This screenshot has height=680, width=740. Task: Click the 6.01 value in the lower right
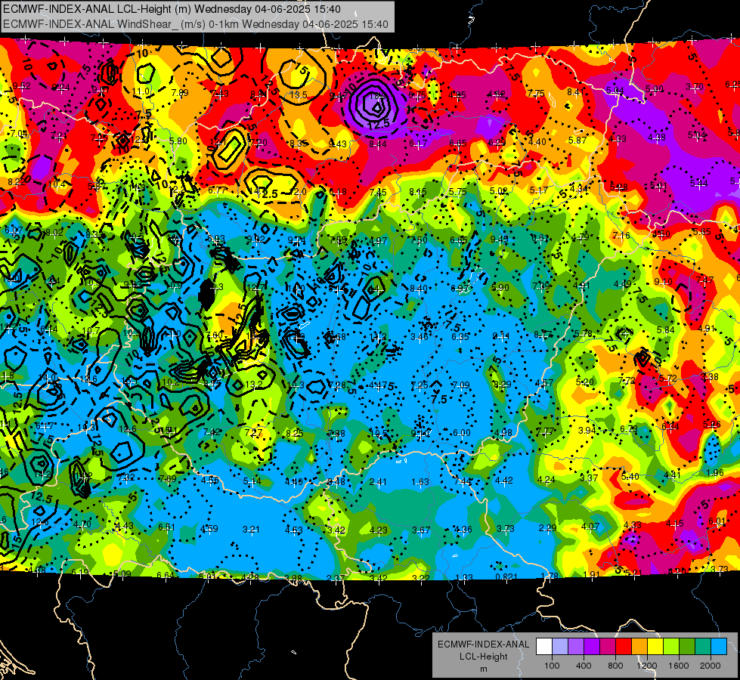click(717, 521)
